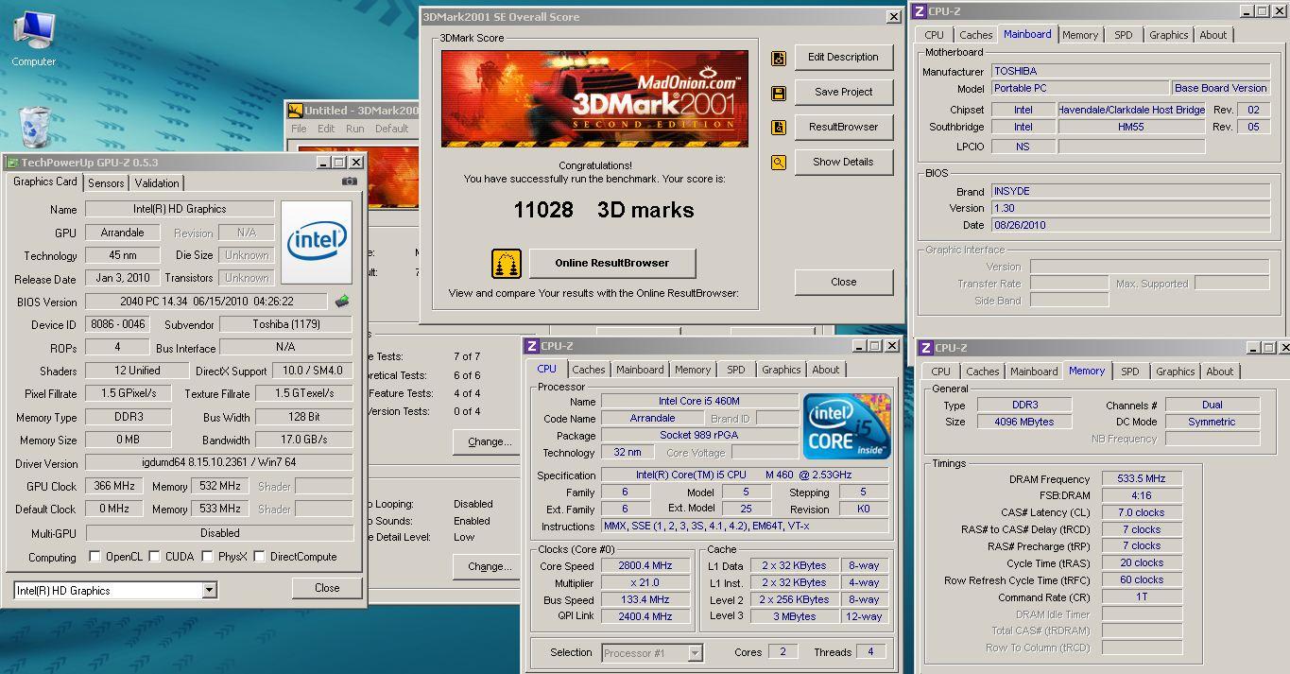Click the 3DMark2001 banner image

coord(594,98)
